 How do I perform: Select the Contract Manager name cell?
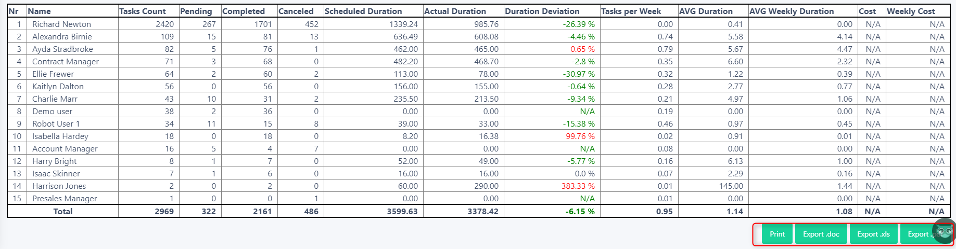pyautogui.click(x=66, y=61)
